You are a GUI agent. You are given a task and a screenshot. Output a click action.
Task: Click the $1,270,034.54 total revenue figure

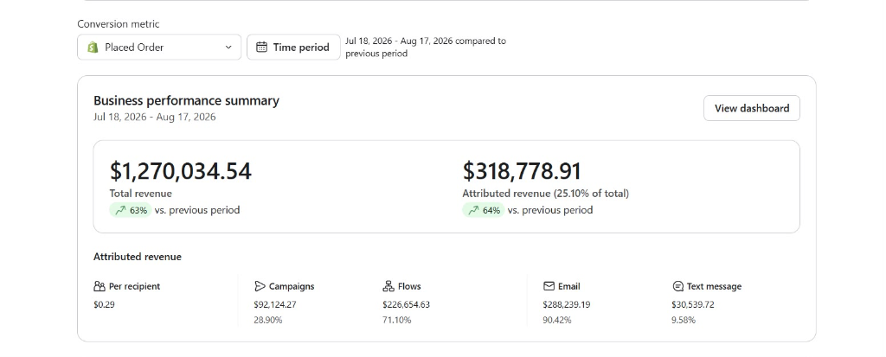pos(181,171)
